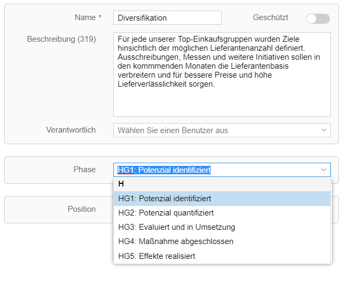Open the Verantwortlich user dropdown

click(217, 130)
